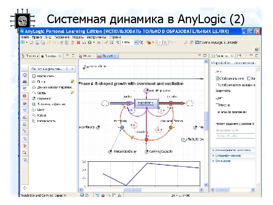This screenshot has width=273, height=205.
Task: Toggle pencil drawing mode for Поток
Action: click(72, 81)
